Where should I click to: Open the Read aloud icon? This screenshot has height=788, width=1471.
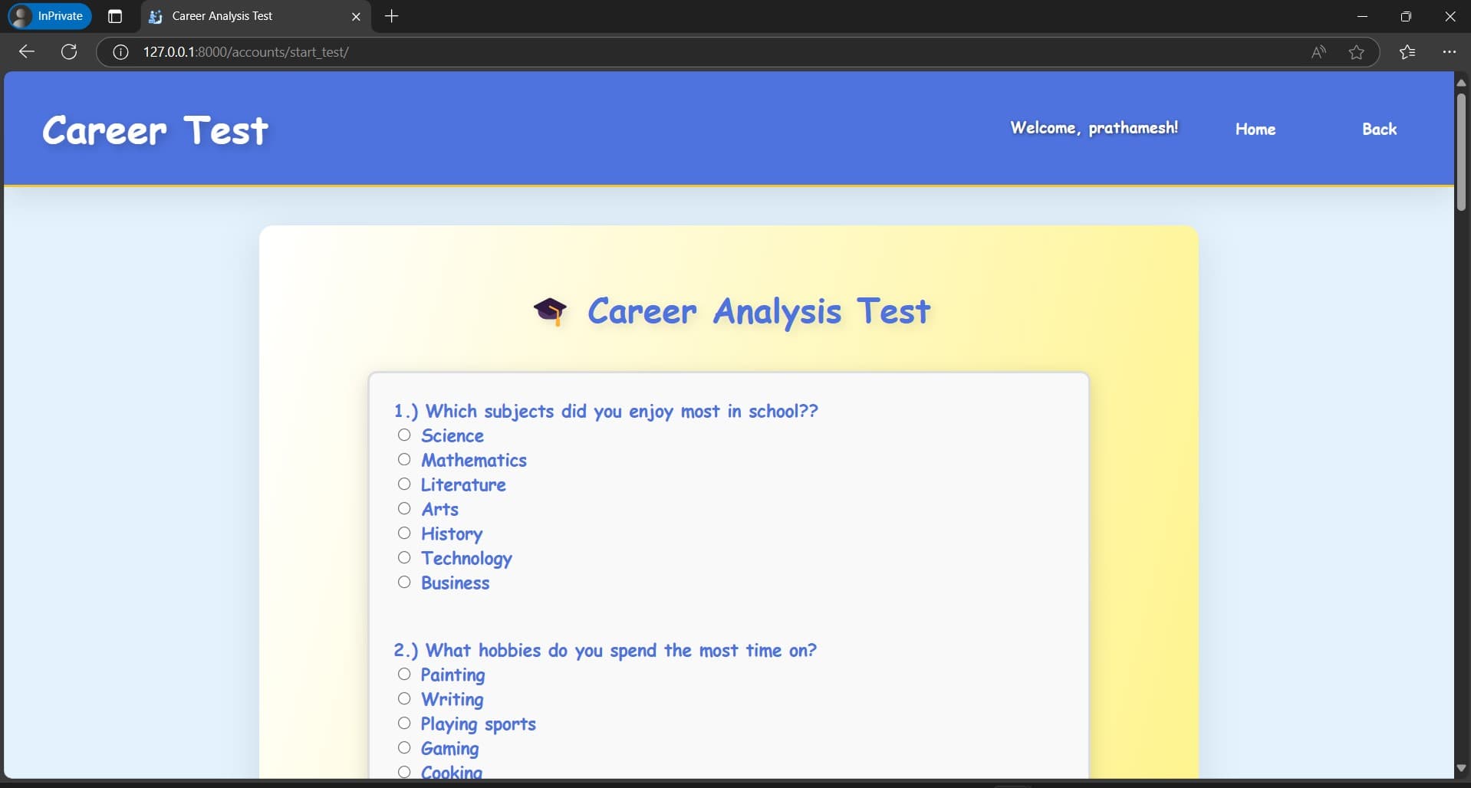pos(1318,52)
